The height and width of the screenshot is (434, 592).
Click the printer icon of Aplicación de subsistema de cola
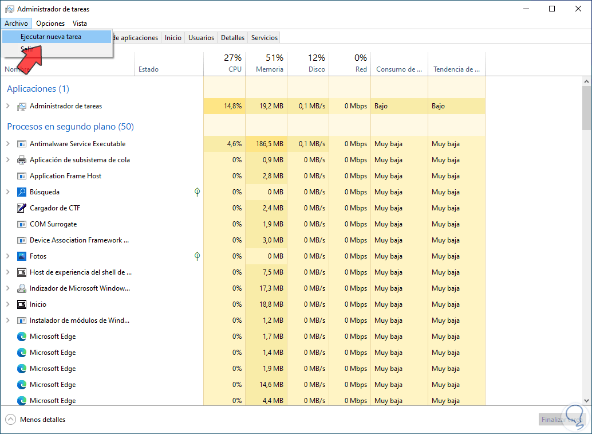click(x=22, y=160)
